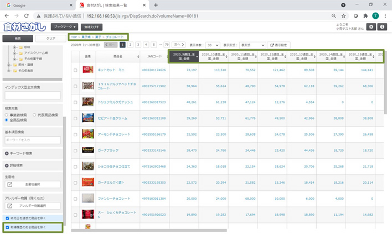Click the アイスクリーム類 folder icon

click(x=20, y=53)
